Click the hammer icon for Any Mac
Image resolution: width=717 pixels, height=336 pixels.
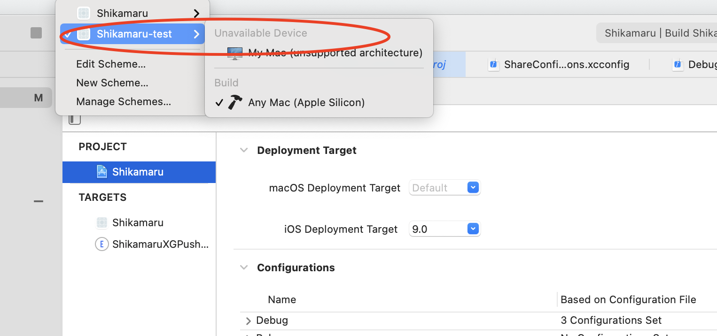(235, 102)
